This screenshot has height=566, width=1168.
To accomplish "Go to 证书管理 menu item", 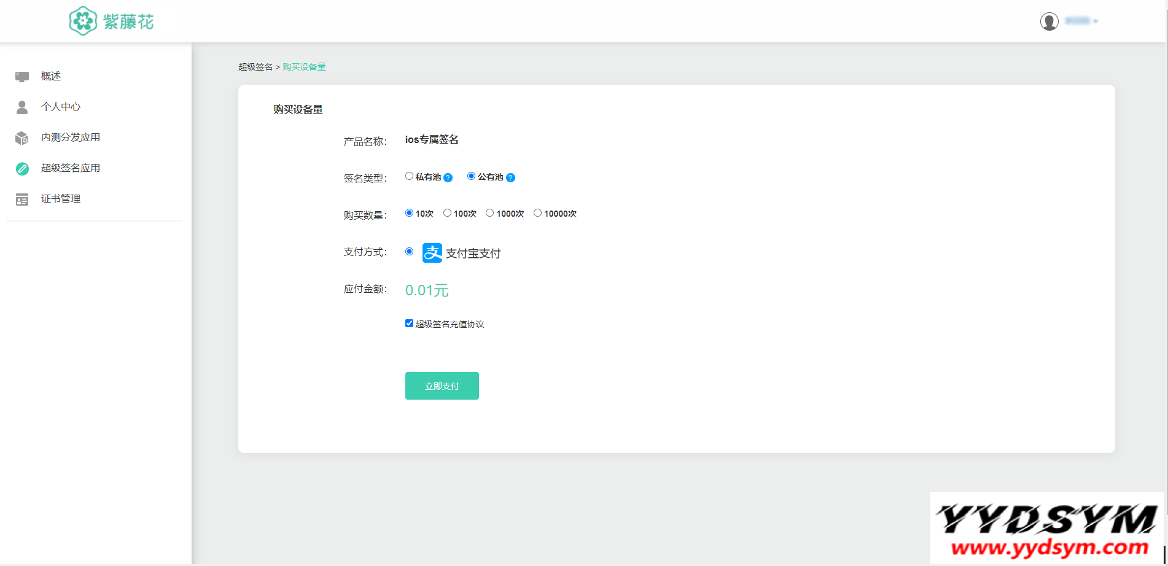I will click(61, 199).
